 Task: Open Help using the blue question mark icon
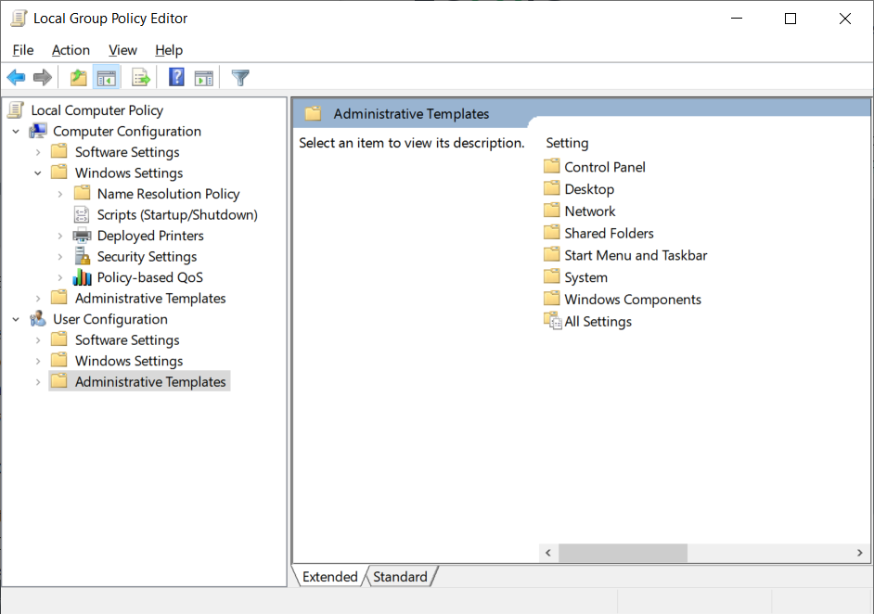click(176, 77)
